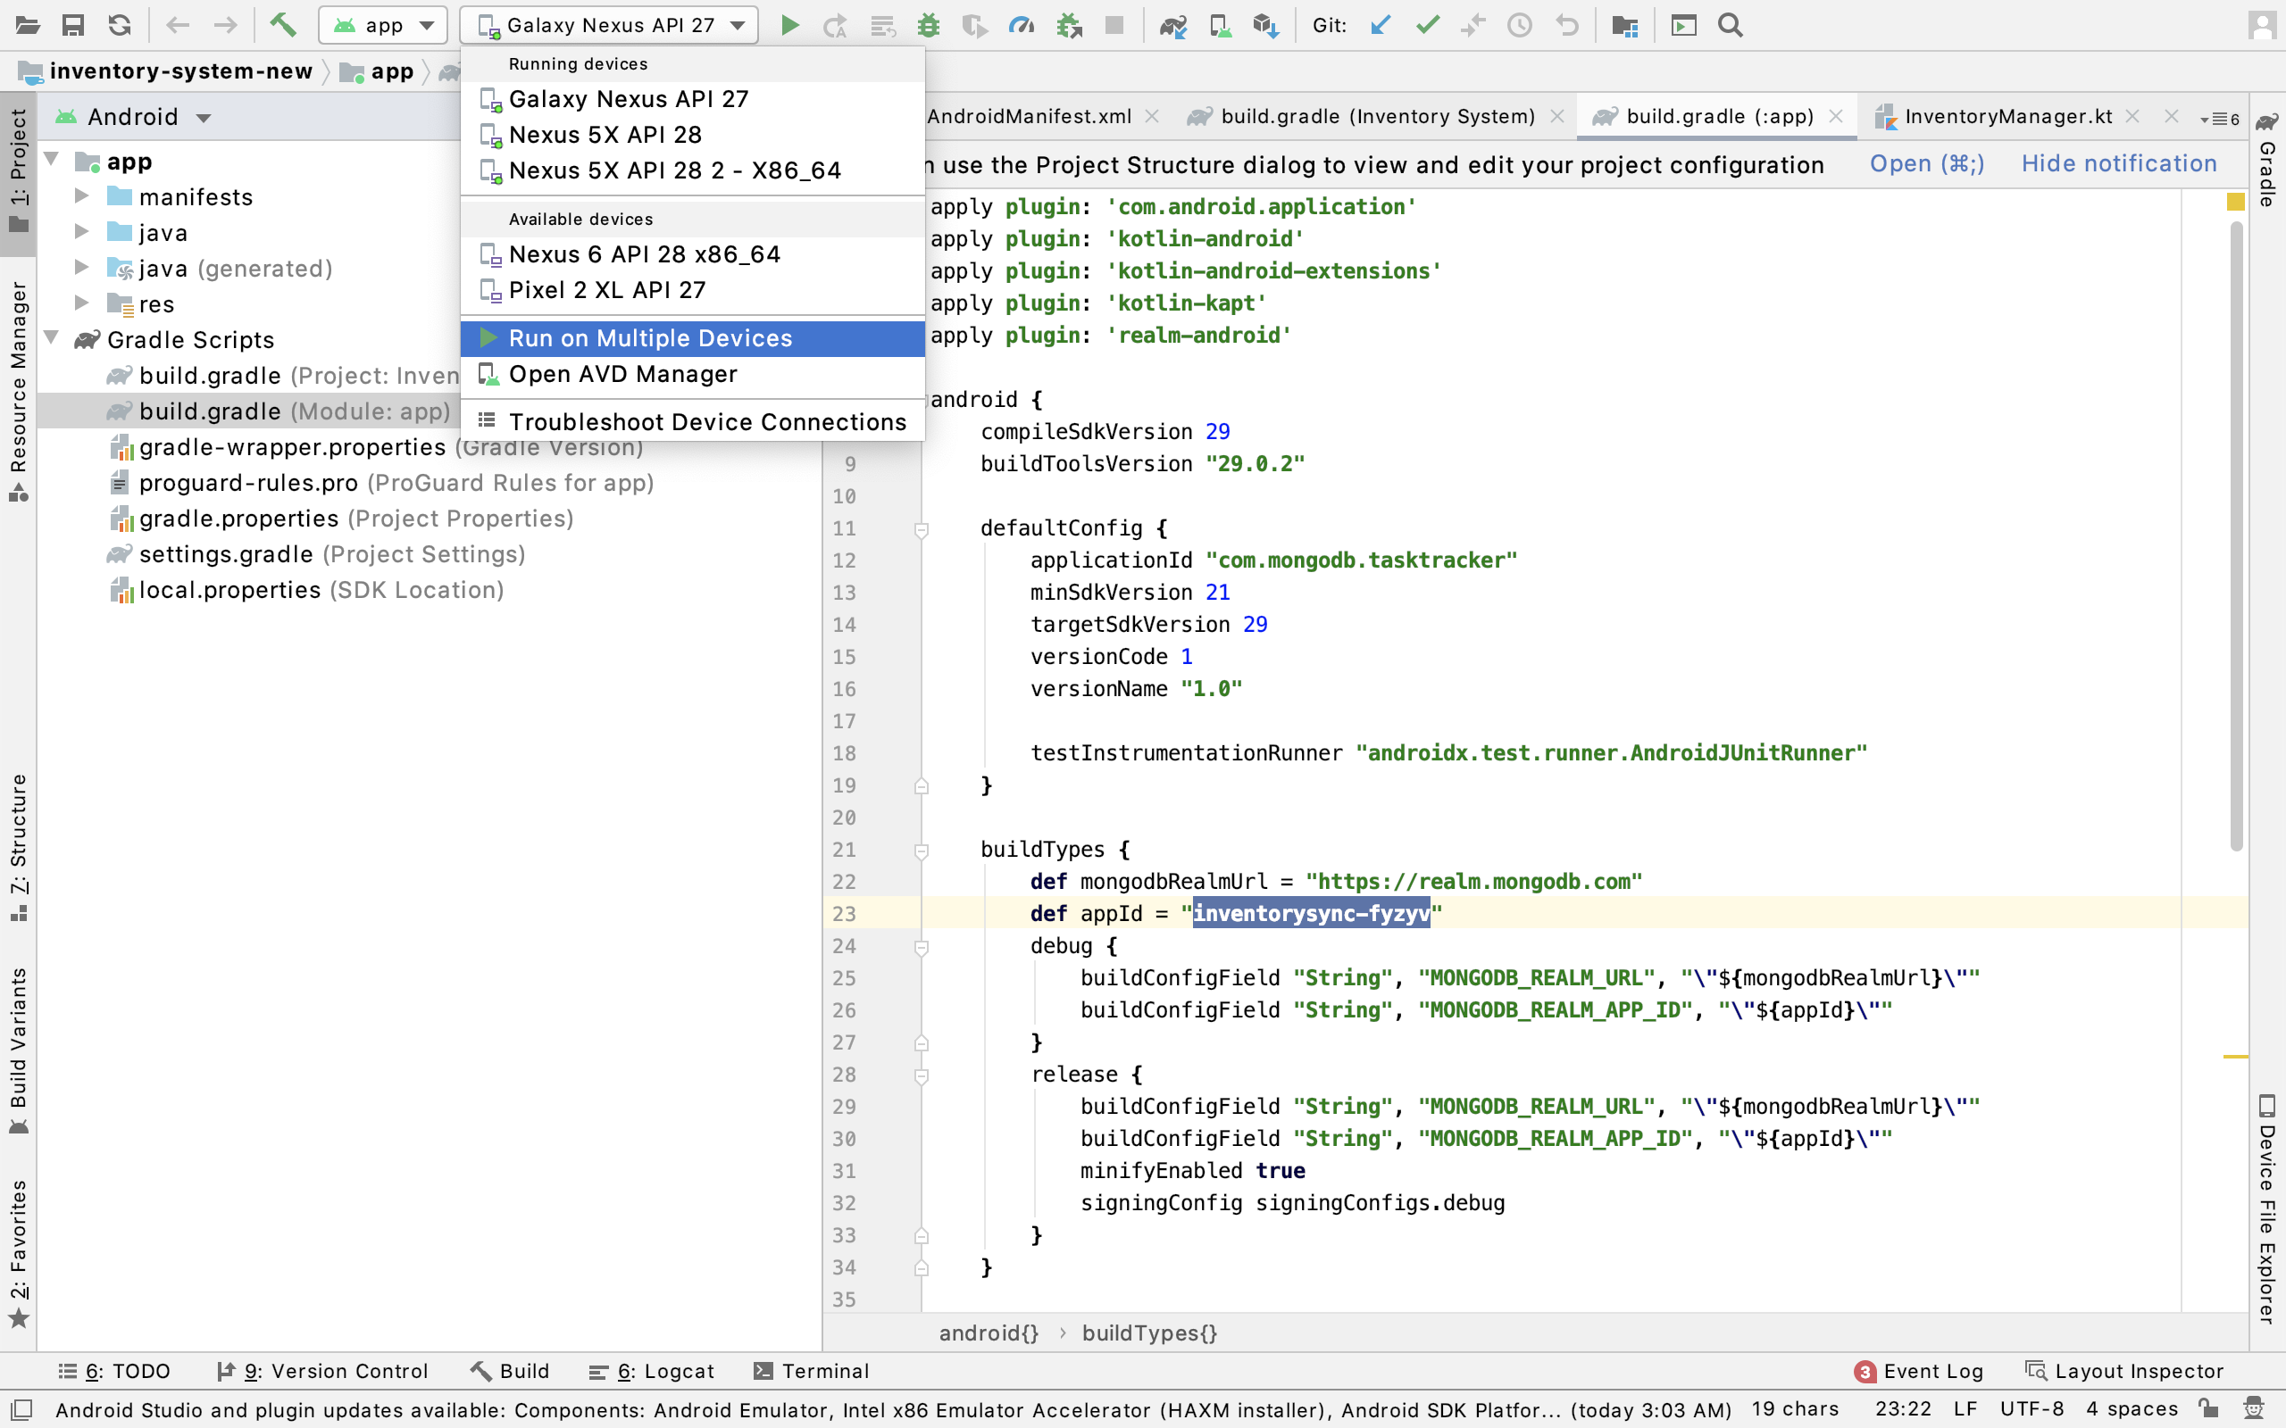The image size is (2286, 1428).
Task: Open AVD Manager toolbar icon
Action: (x=1220, y=26)
